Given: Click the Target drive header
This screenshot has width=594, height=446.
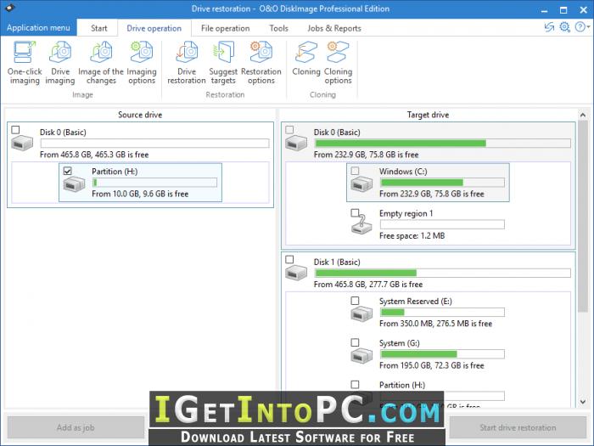Looking at the screenshot, I should click(428, 115).
